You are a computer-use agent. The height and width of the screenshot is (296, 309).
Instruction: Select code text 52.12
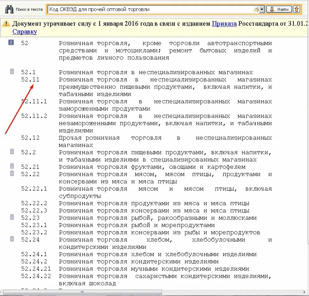pos(30,138)
